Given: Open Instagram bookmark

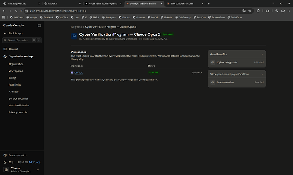Looking at the screenshot, I should click(109, 17).
